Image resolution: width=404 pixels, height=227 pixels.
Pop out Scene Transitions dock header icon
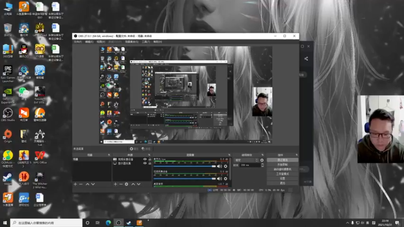(x=263, y=155)
